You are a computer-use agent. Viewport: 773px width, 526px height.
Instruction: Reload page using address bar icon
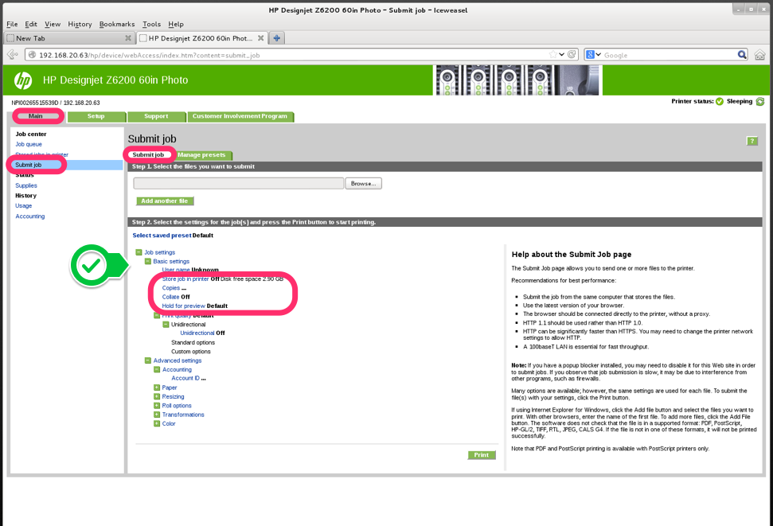[x=572, y=55]
